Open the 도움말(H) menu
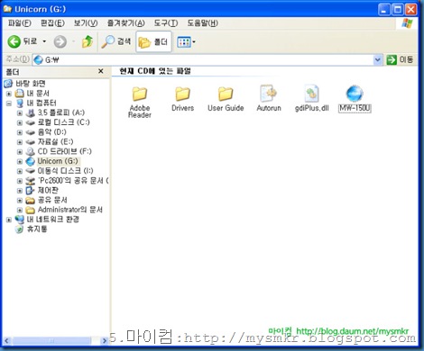The width and height of the screenshot is (424, 351). (203, 23)
